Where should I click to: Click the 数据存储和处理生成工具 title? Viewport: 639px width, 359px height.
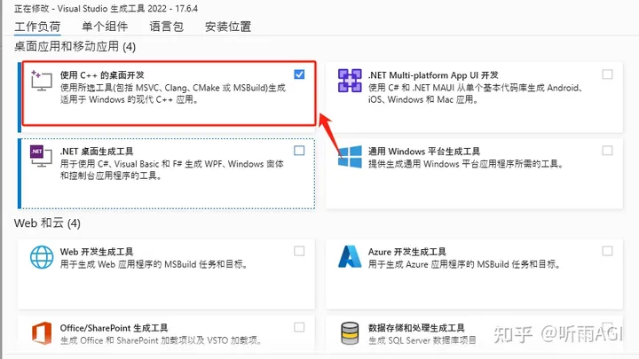(416, 328)
